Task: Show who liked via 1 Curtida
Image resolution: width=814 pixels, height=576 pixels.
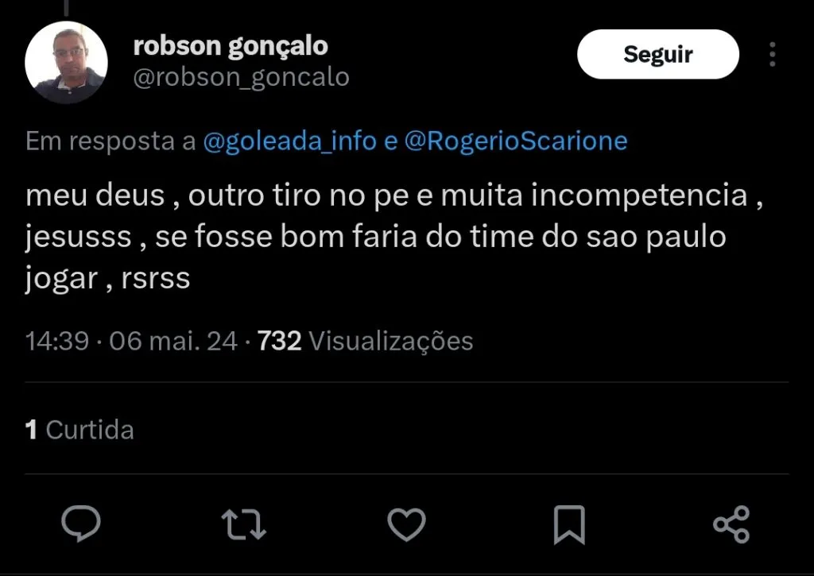Action: (x=79, y=430)
